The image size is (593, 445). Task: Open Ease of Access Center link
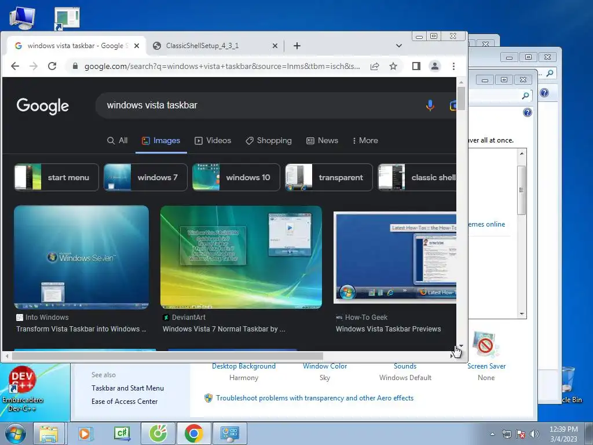point(125,401)
